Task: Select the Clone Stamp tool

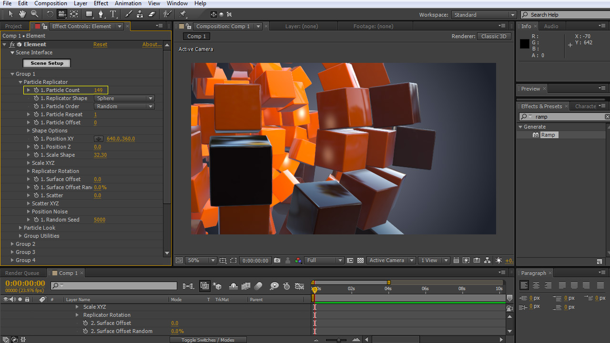Action: pyautogui.click(x=141, y=14)
